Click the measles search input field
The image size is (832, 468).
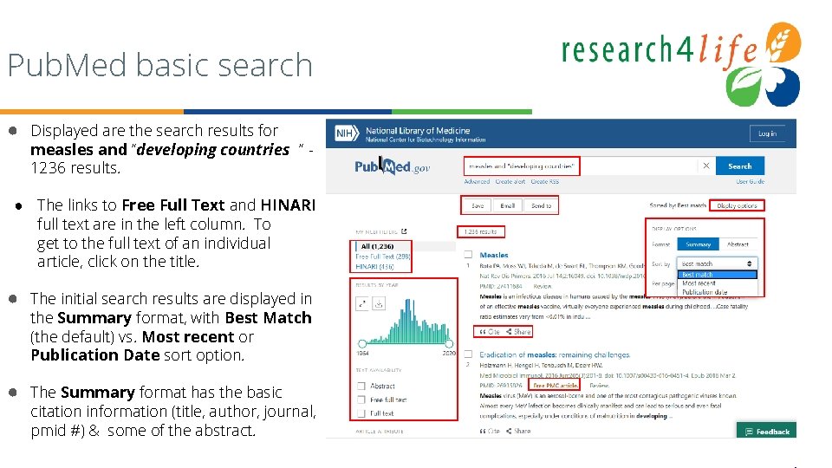(581, 166)
